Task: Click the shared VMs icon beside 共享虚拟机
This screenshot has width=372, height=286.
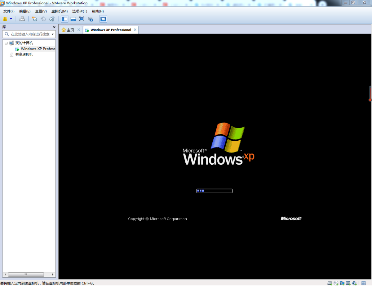Action: pyautogui.click(x=12, y=54)
